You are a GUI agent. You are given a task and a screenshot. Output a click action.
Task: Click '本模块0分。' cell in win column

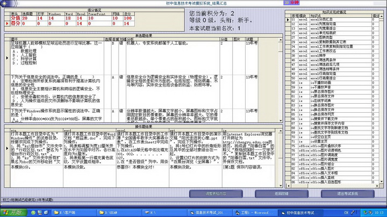coord(37,176)
